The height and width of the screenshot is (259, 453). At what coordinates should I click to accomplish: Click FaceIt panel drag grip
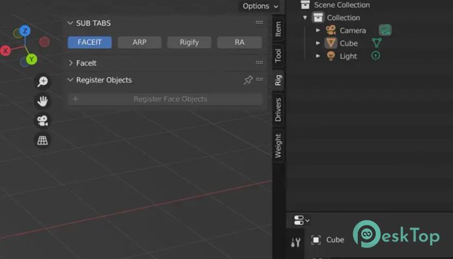point(259,62)
